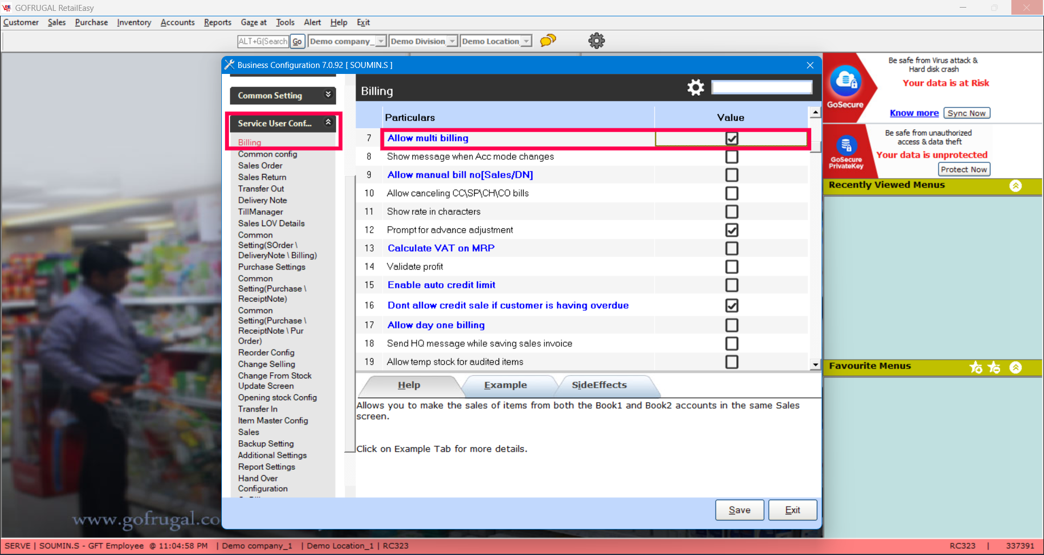The image size is (1044, 555).
Task: Switch to the Help tab
Action: coord(409,385)
